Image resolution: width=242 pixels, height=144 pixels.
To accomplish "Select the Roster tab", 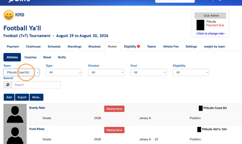I will (x=112, y=47).
